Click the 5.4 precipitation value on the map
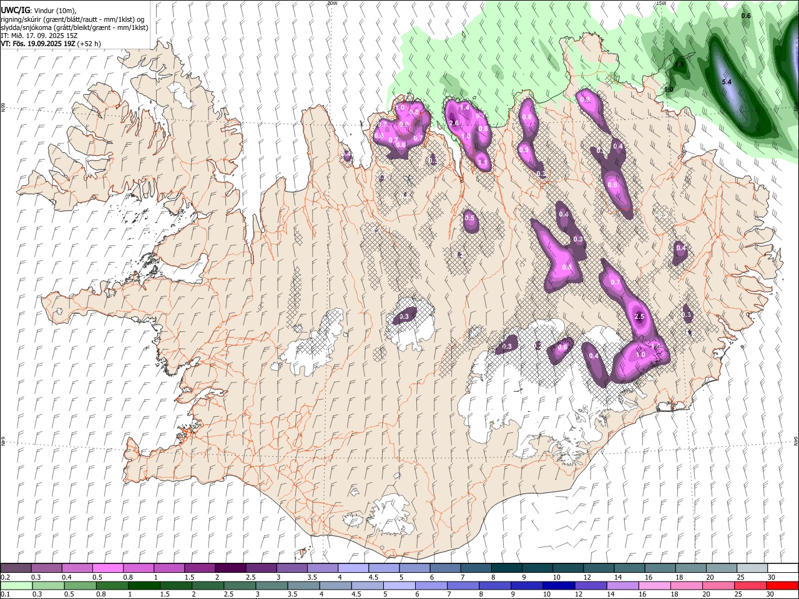 coord(727,82)
